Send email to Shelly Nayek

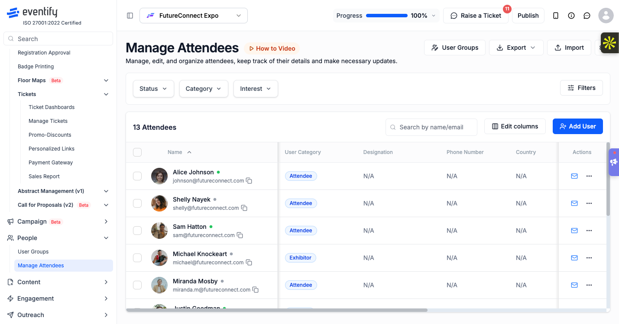(574, 203)
